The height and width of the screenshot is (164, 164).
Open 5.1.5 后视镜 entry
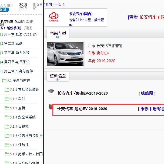[19, 126]
